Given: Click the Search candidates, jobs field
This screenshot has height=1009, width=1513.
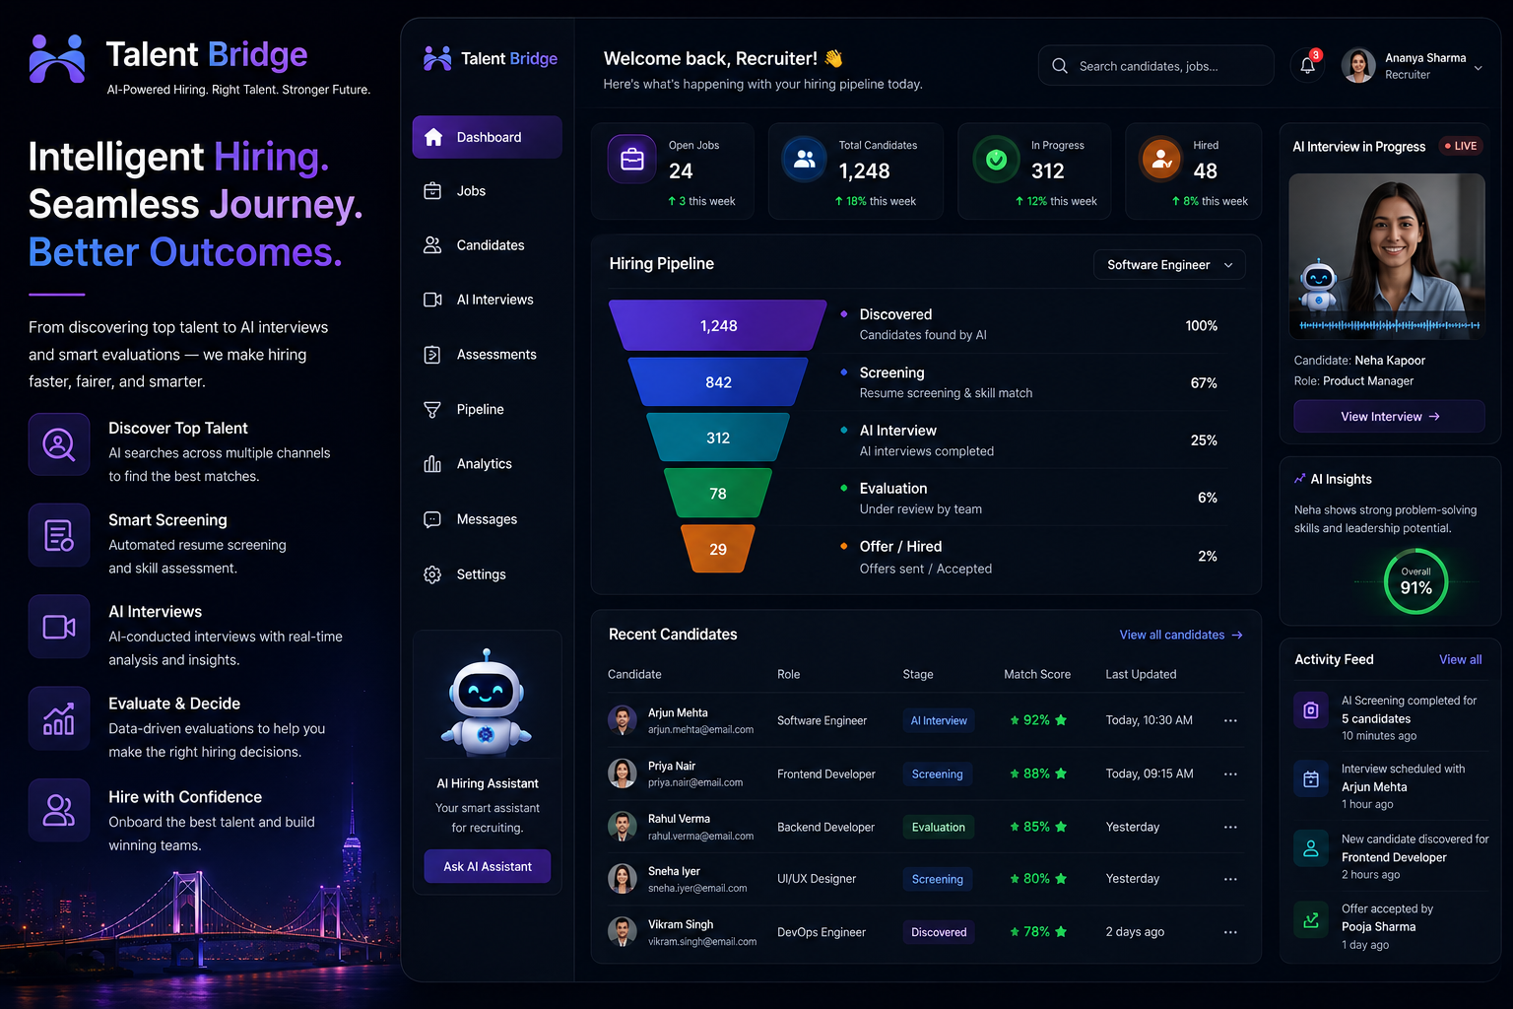Looking at the screenshot, I should [1155, 66].
